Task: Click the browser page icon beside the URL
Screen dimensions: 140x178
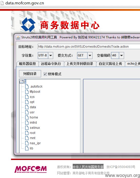Action: [x=2, y=3]
